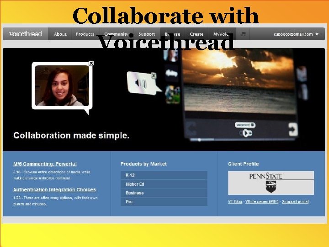The image size is (329, 247).
Task: Select the green commenter avatar beside slide
Action: point(172,95)
